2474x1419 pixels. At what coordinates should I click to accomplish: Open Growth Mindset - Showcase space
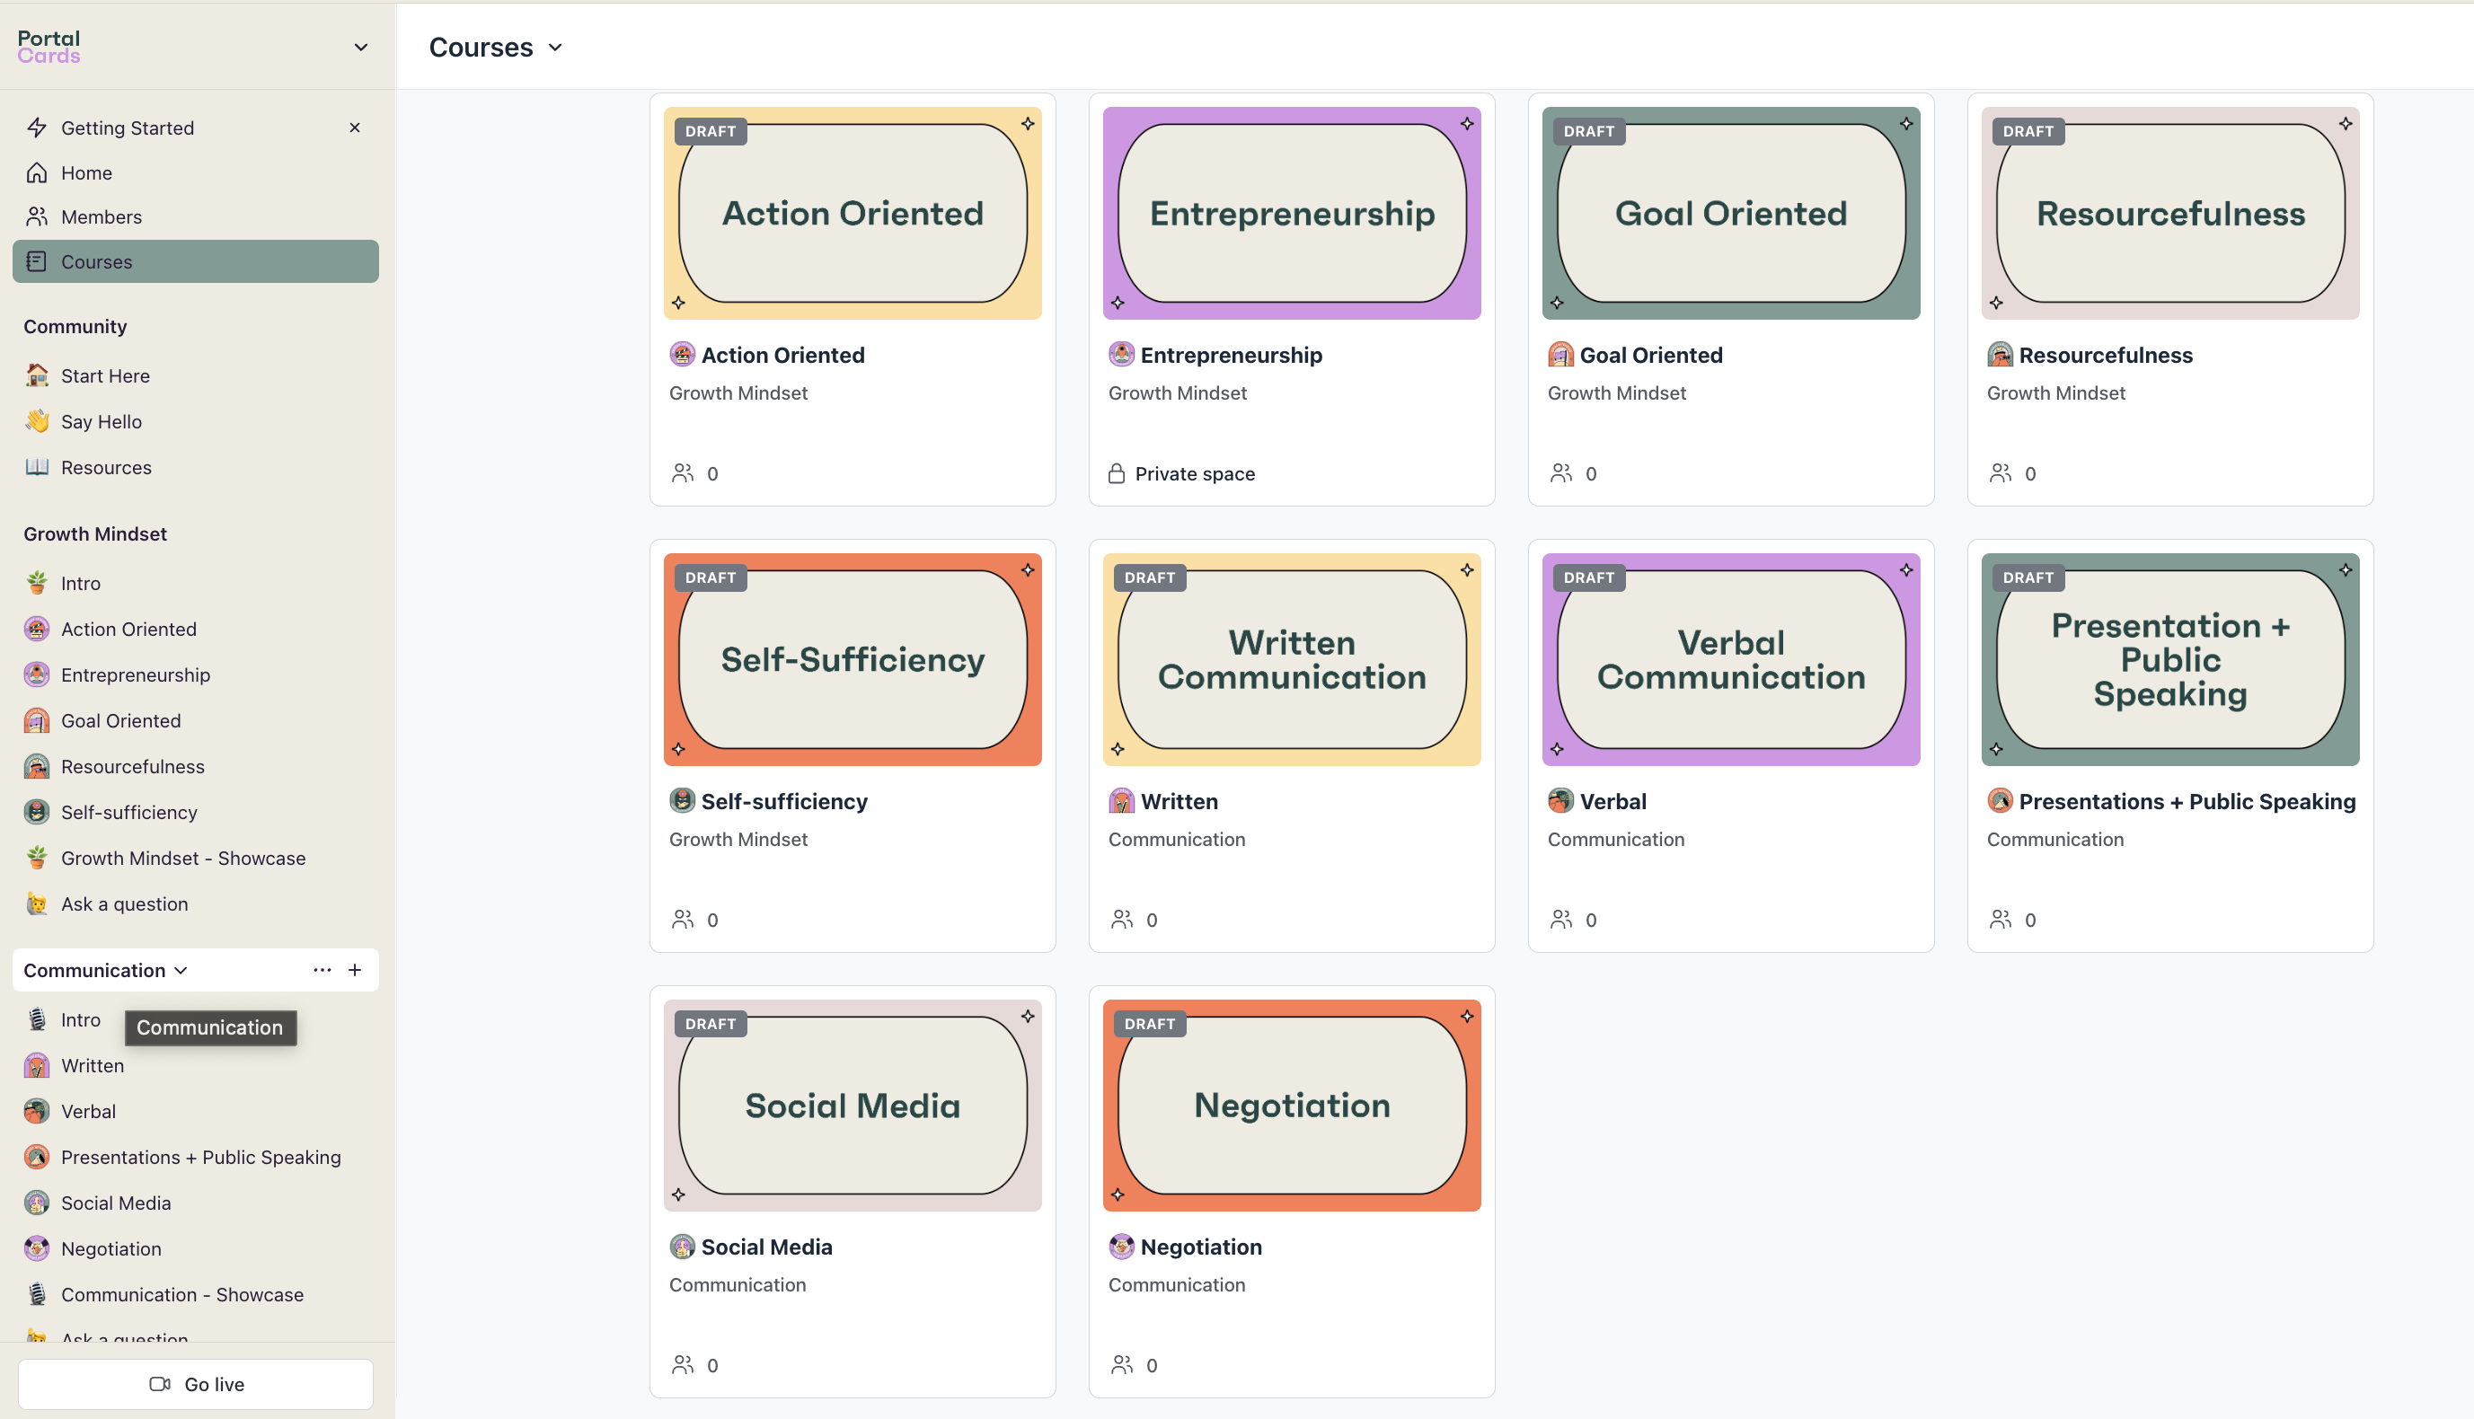[183, 858]
